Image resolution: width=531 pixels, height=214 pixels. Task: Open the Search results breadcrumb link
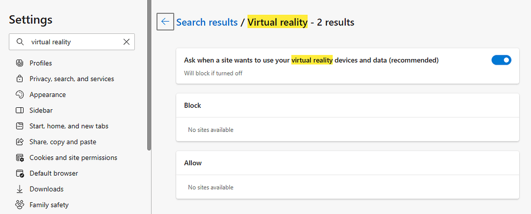[x=207, y=22]
